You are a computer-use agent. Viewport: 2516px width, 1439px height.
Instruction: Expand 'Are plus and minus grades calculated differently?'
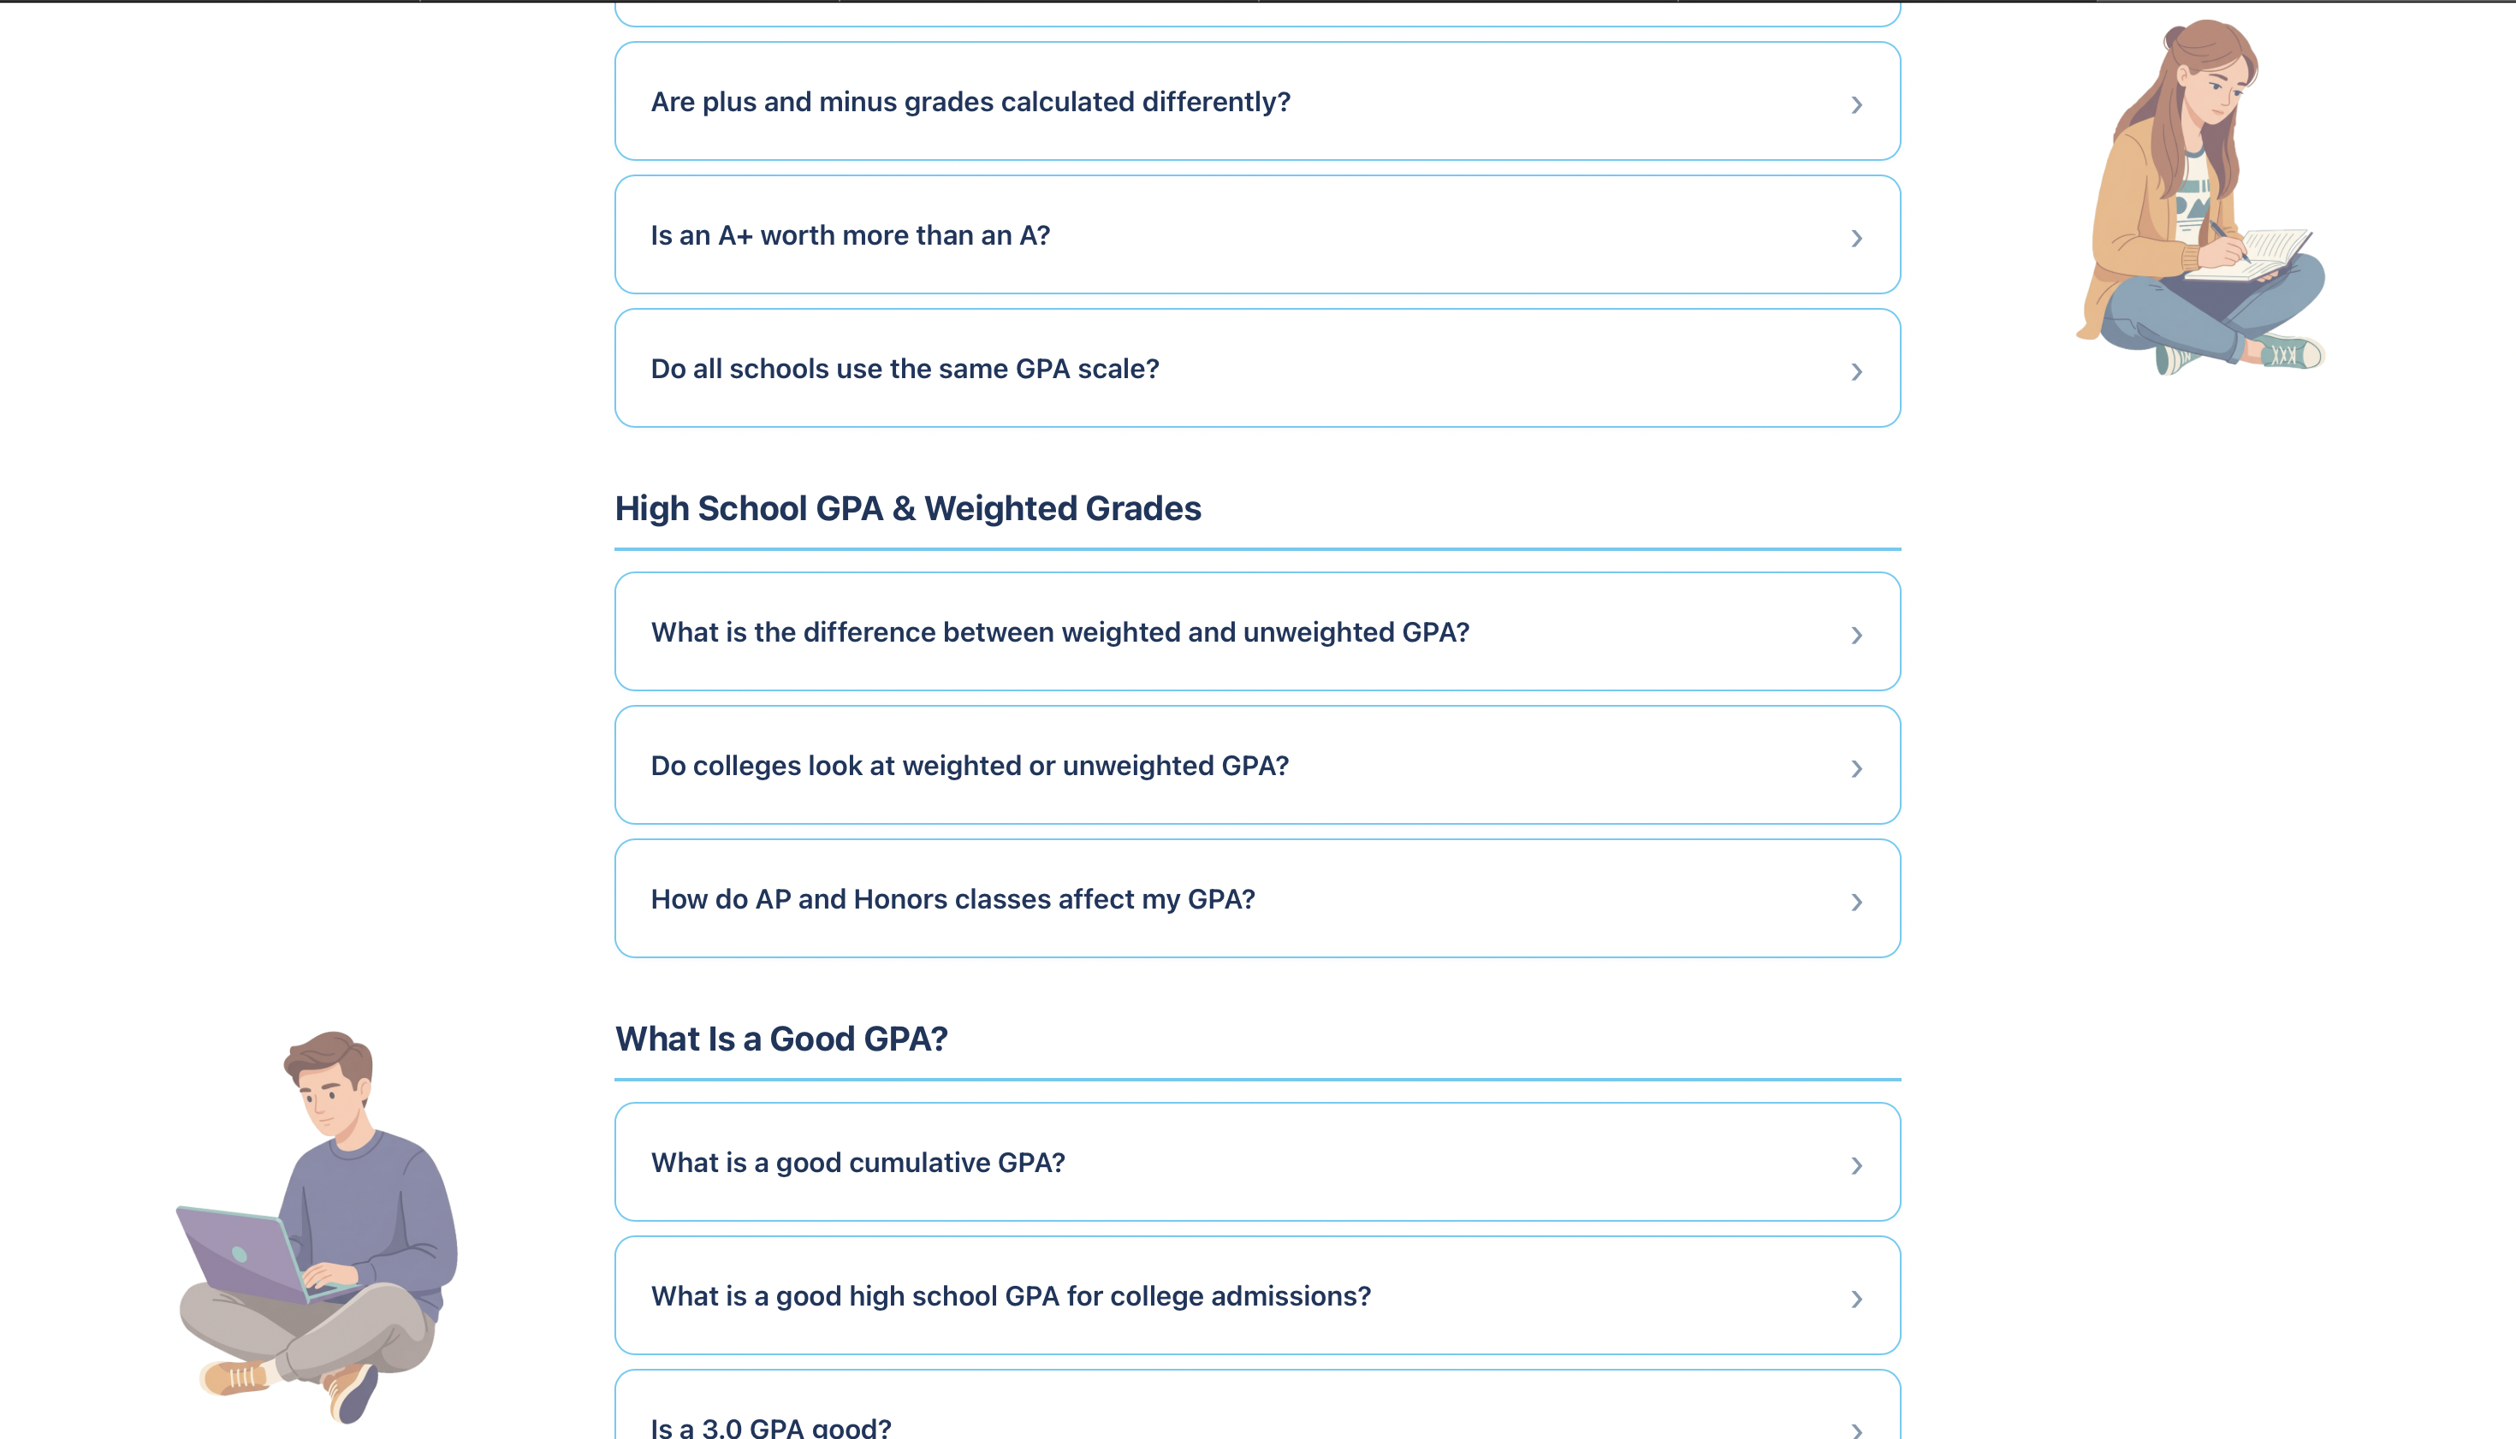point(970,101)
